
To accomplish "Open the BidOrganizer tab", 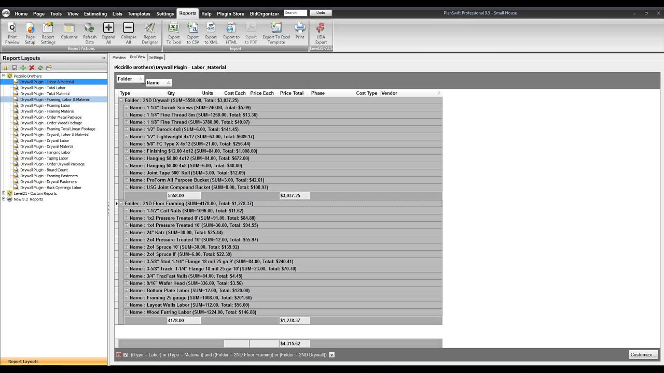I will coord(264,13).
